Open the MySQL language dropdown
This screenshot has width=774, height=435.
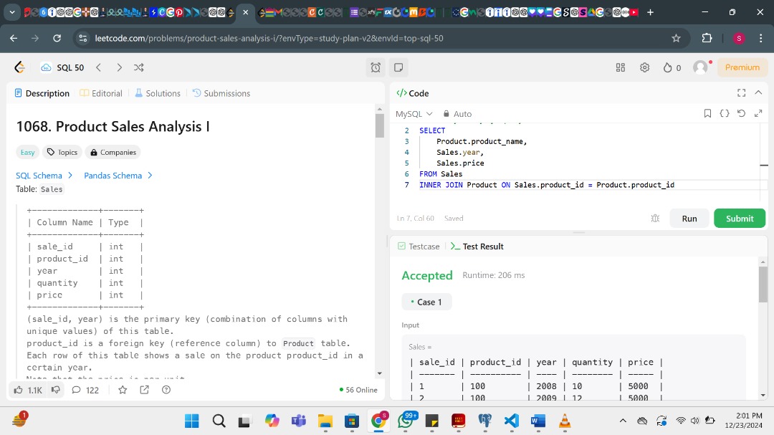point(414,113)
